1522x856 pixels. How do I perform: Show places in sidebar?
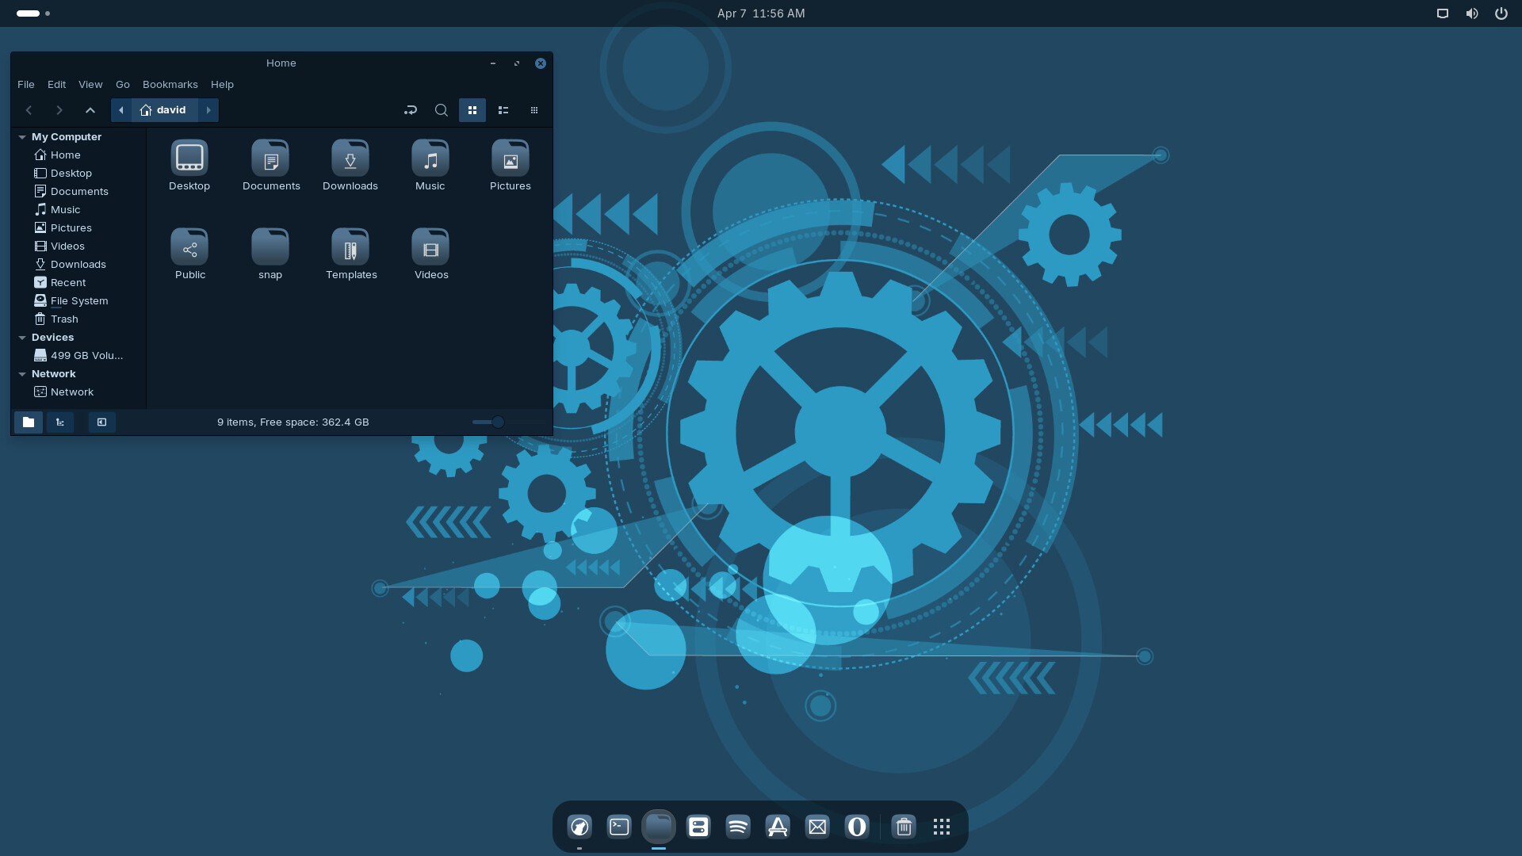pyautogui.click(x=29, y=422)
